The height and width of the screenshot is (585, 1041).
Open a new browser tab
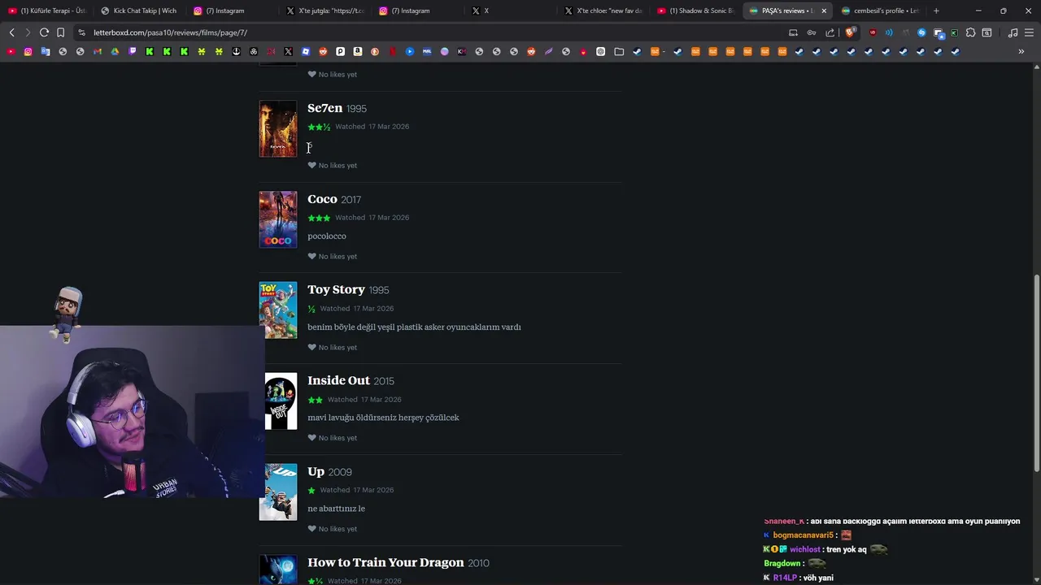(936, 11)
